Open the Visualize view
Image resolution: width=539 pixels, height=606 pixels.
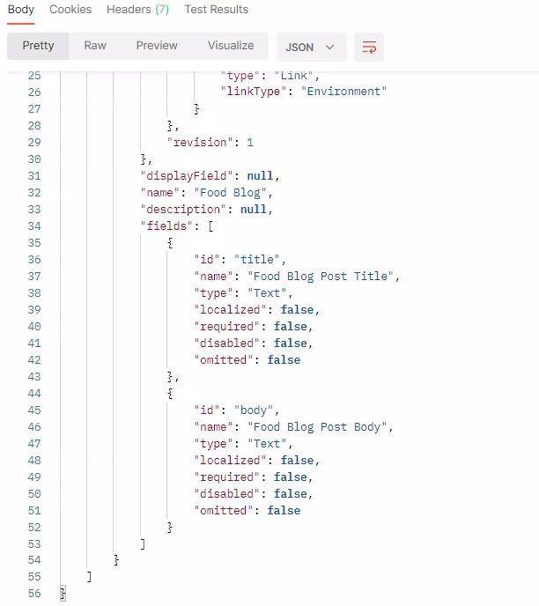(231, 46)
